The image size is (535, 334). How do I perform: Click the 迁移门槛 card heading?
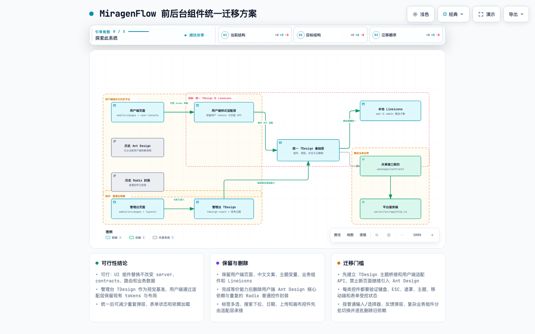353,263
